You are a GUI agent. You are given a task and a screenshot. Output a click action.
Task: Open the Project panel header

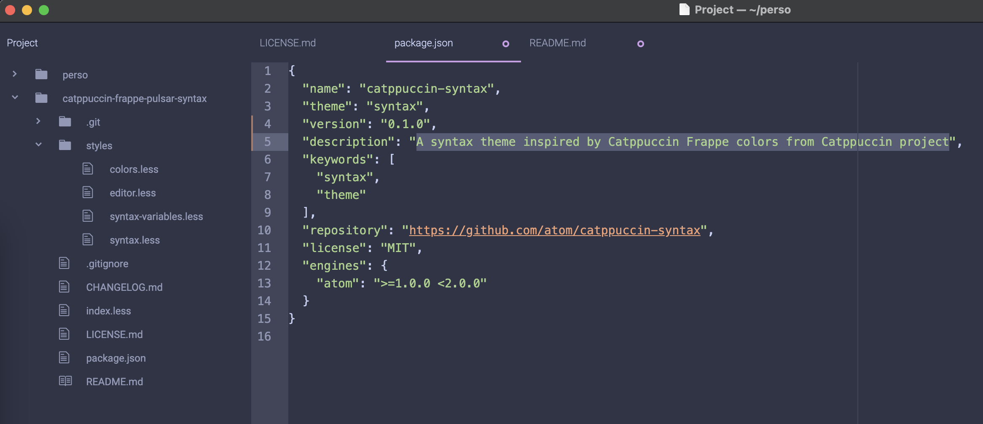click(22, 43)
